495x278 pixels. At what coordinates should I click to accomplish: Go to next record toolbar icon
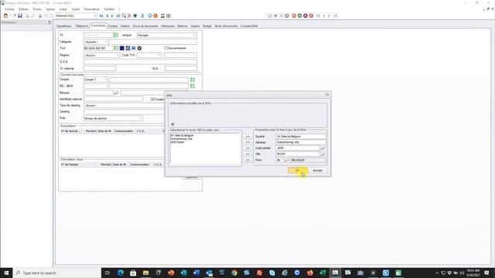tap(112, 15)
